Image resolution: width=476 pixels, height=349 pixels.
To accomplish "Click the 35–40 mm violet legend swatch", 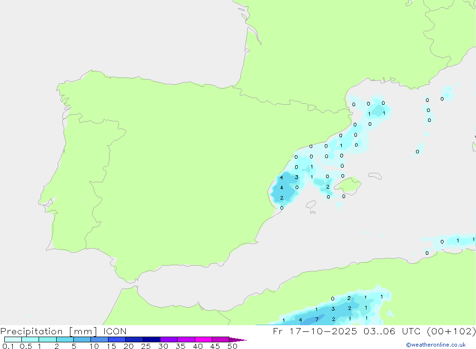I will [x=186, y=339].
